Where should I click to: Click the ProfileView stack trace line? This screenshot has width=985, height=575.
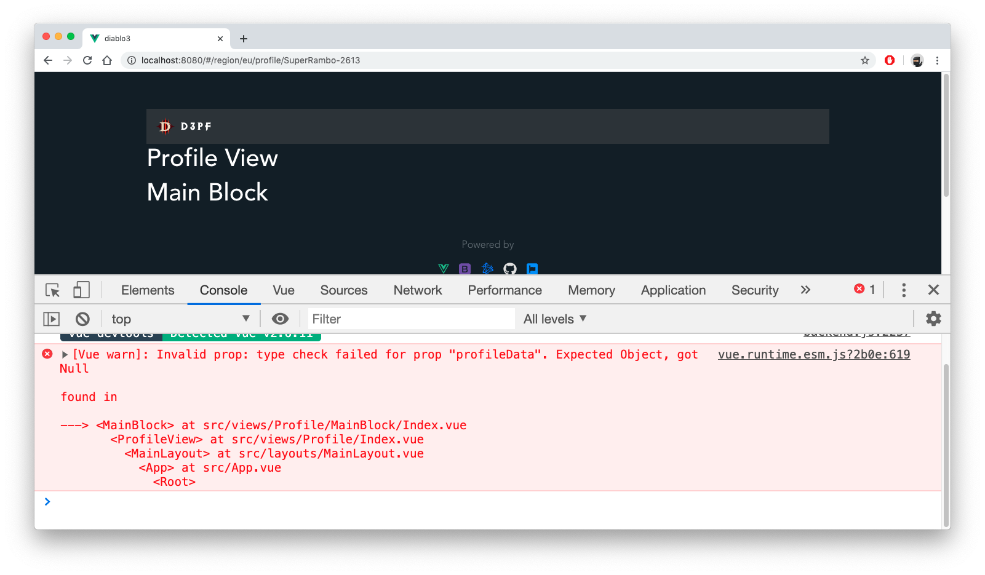click(x=267, y=439)
